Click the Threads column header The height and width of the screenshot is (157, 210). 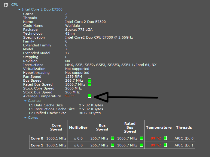point(184,127)
